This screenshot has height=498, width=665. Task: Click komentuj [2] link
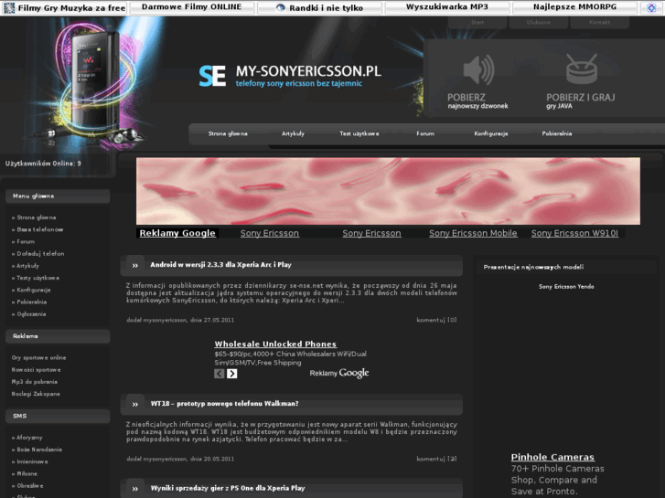(x=436, y=459)
